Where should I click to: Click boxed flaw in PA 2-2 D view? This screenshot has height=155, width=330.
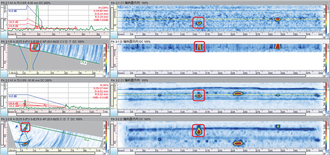tap(199, 130)
